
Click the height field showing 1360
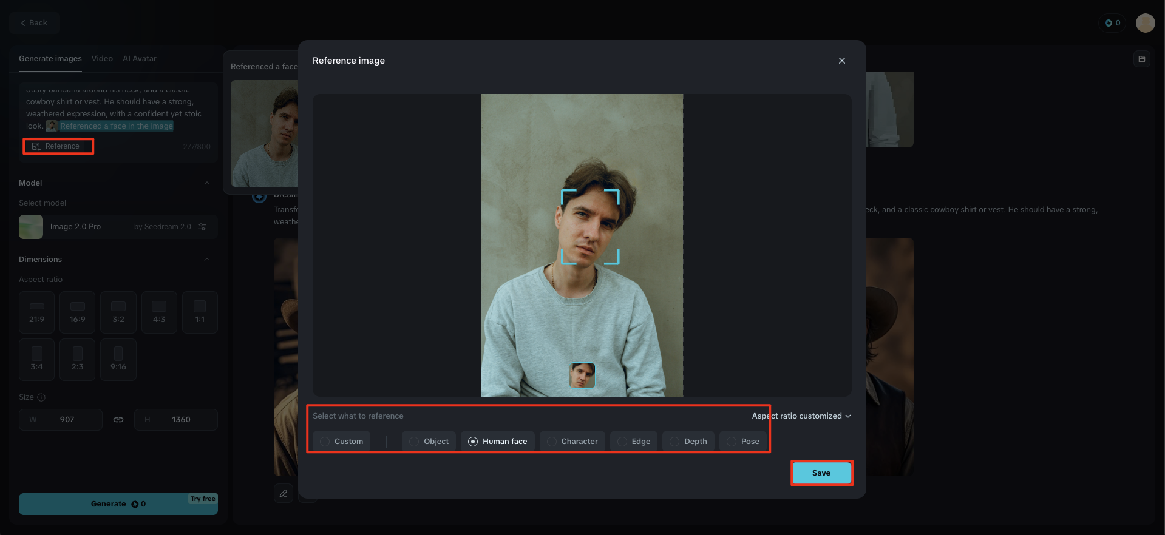click(x=176, y=420)
